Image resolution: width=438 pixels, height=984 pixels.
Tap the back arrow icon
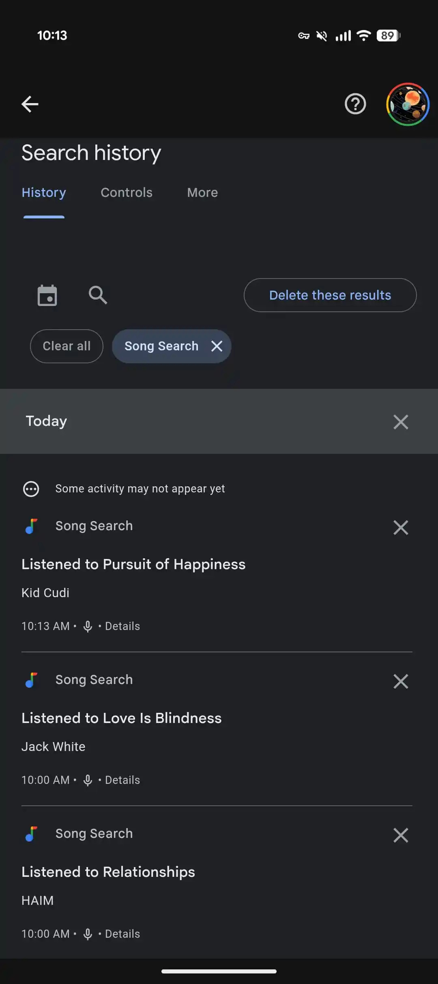tap(30, 104)
